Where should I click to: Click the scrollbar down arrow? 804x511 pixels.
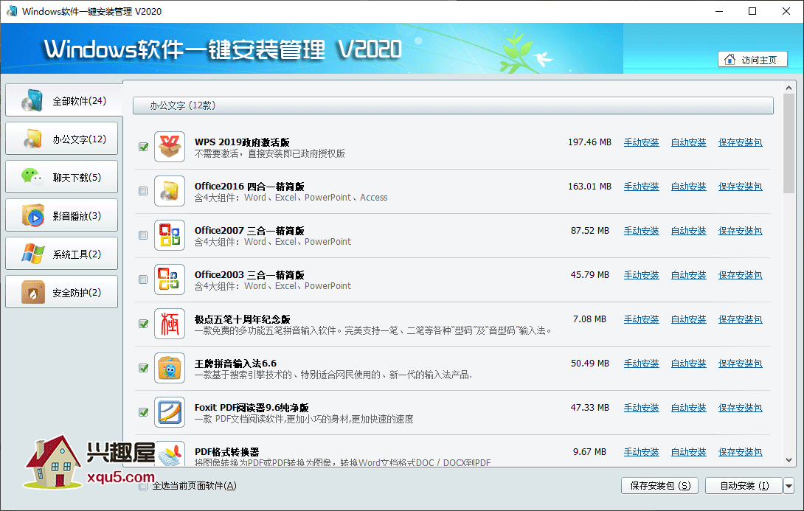(x=789, y=459)
